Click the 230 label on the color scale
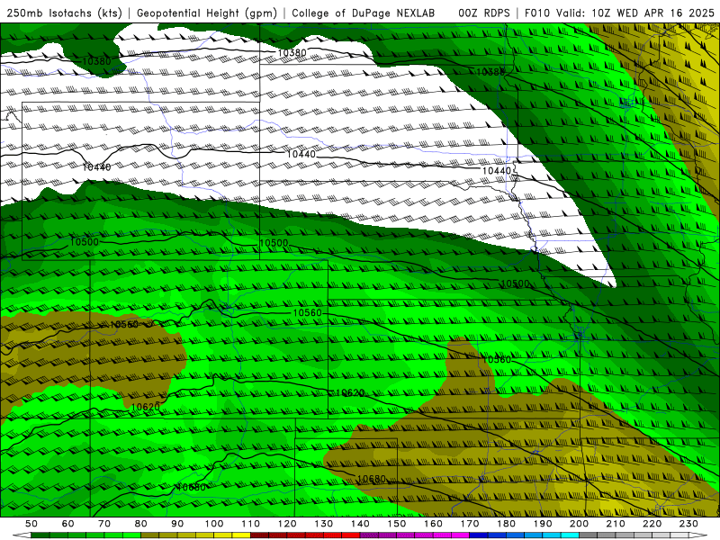720x540 pixels. tap(688, 524)
